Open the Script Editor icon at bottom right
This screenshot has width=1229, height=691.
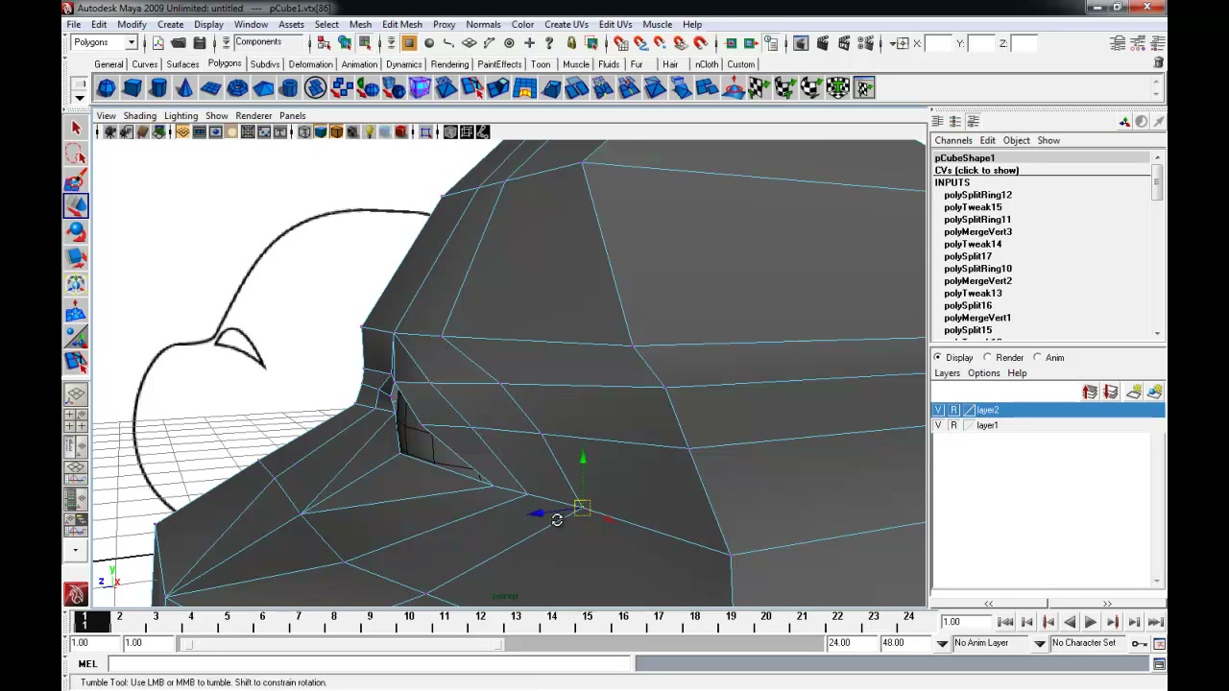(1159, 663)
